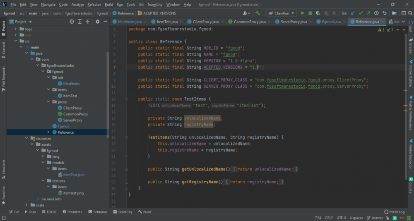Open the user account dropdown in toolbar
The image size is (414, 221).
(x=246, y=13)
